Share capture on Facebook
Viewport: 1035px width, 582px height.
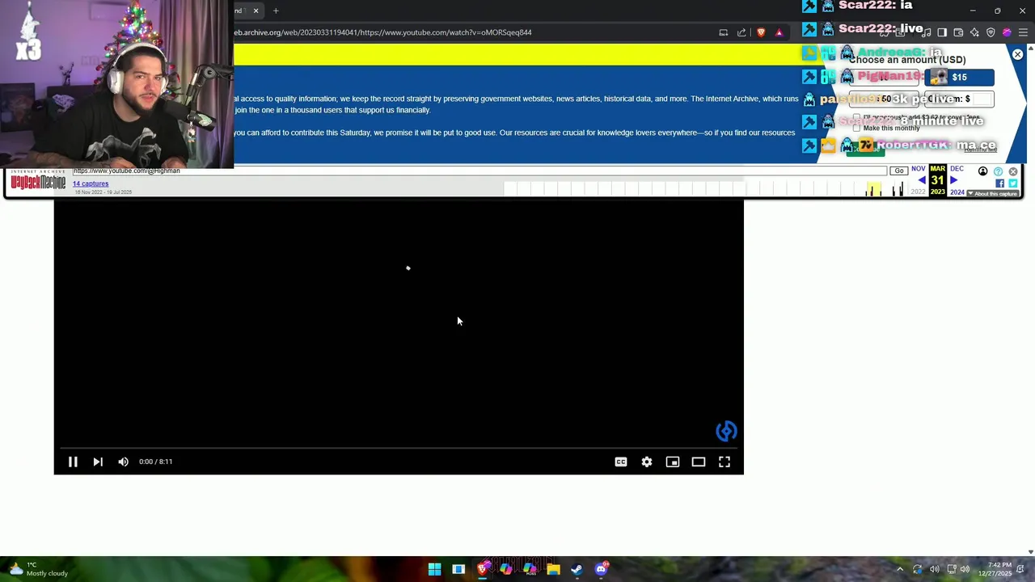[1000, 183]
